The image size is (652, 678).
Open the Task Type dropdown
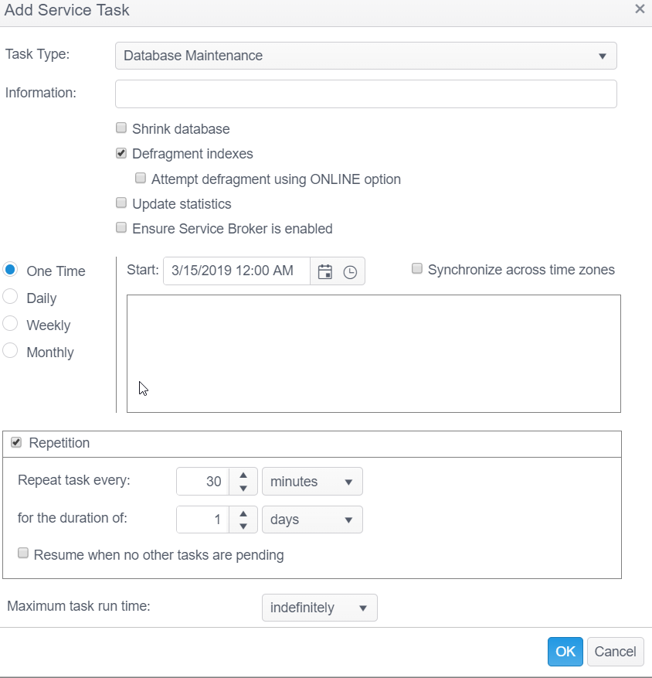[365, 56]
